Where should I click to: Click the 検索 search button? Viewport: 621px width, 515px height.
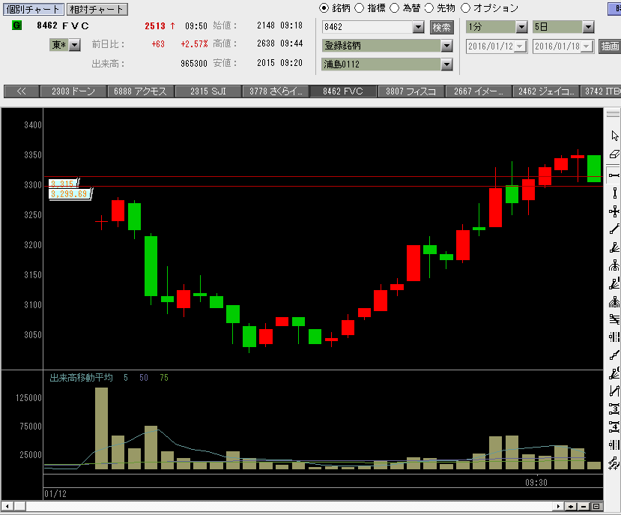441,27
